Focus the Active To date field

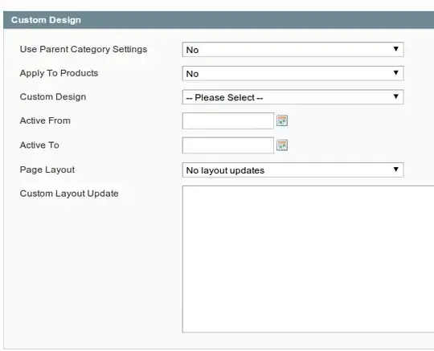(x=227, y=145)
